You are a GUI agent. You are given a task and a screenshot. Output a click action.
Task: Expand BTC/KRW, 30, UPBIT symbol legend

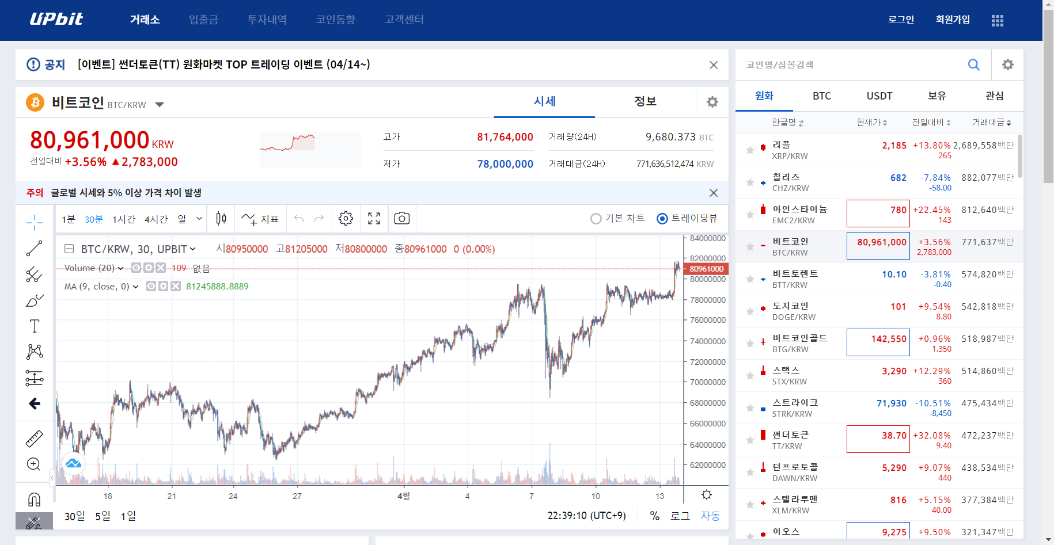tap(192, 249)
